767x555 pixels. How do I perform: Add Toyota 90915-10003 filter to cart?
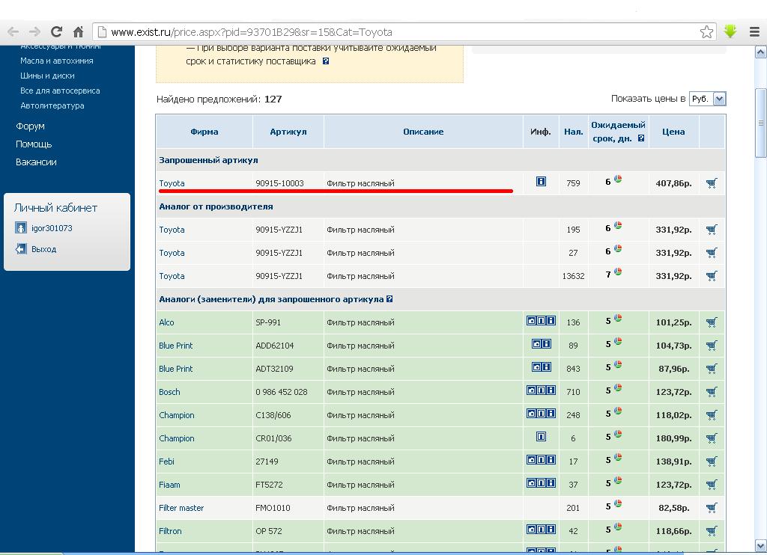tap(711, 183)
